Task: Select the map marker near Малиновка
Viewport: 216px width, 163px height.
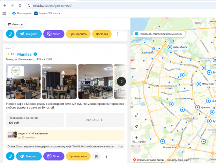Action: point(162,141)
